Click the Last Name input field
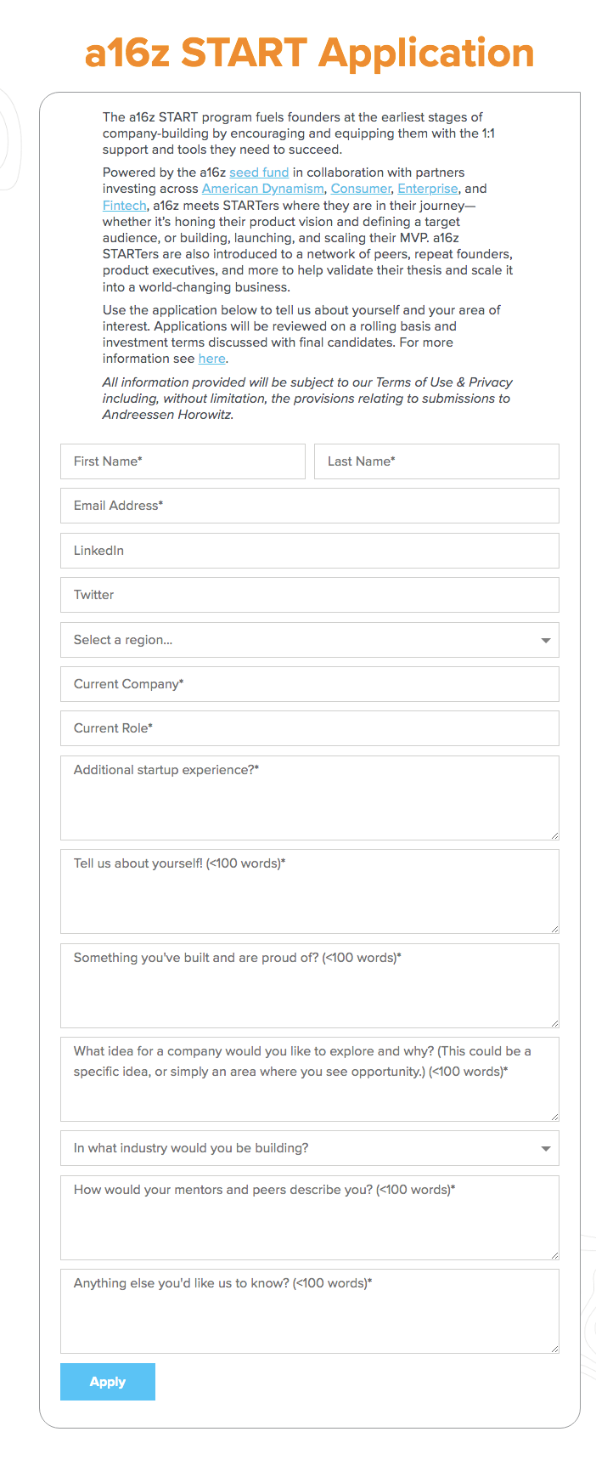596x1460 pixels. click(436, 461)
